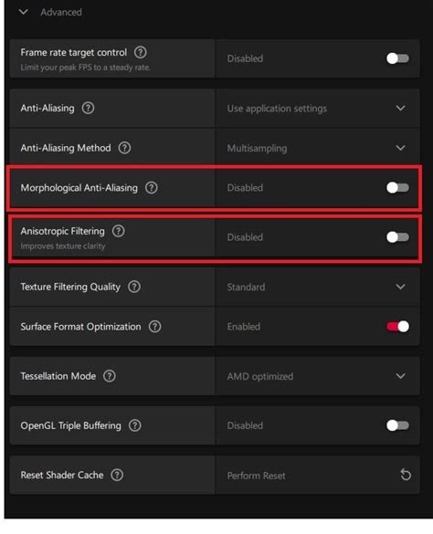Screen dimensions: 433x534
Task: Collapse the Advanced section chevron
Action: [23, 12]
